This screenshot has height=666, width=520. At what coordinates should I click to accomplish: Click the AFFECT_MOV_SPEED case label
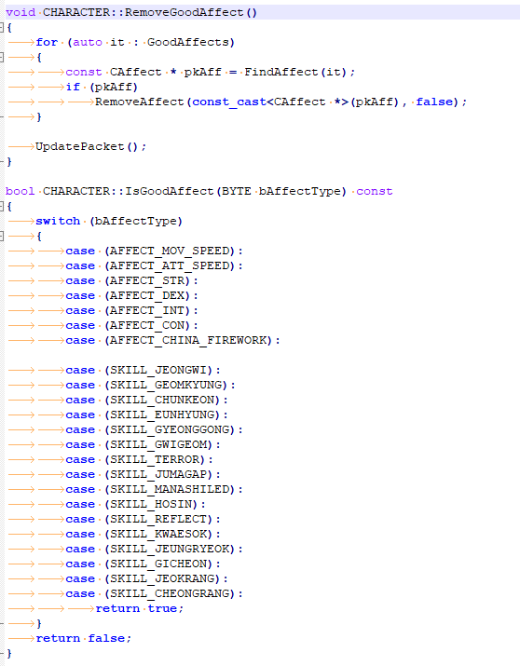pyautogui.click(x=170, y=251)
